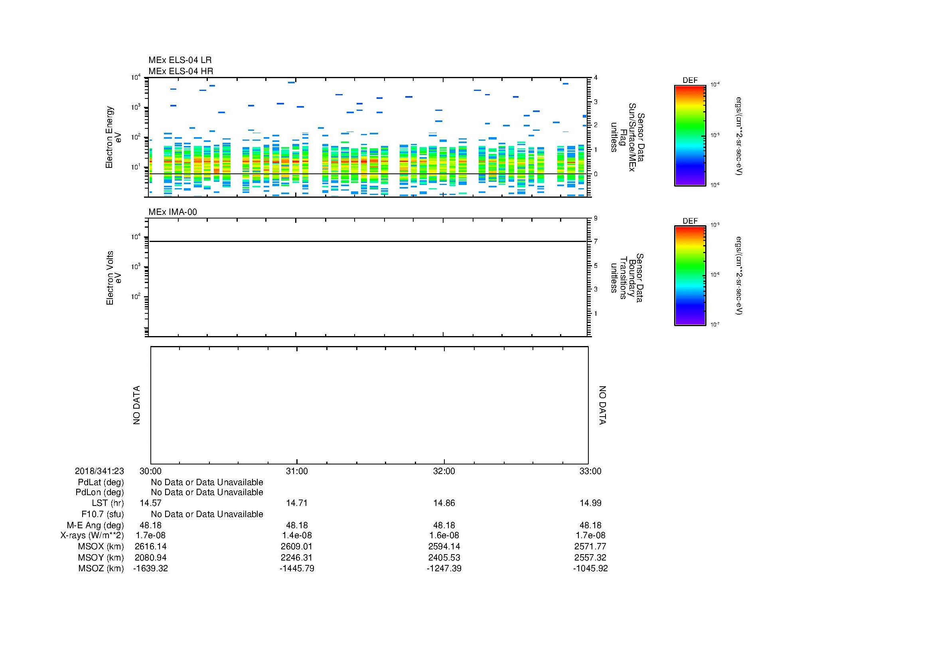Click the MSOX value 2616.14
Viewport: 933px width, 659px height.
coord(150,547)
